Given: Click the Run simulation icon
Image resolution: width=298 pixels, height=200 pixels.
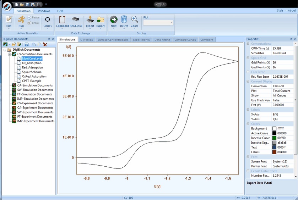Looking at the screenshot, I should click(21, 20).
